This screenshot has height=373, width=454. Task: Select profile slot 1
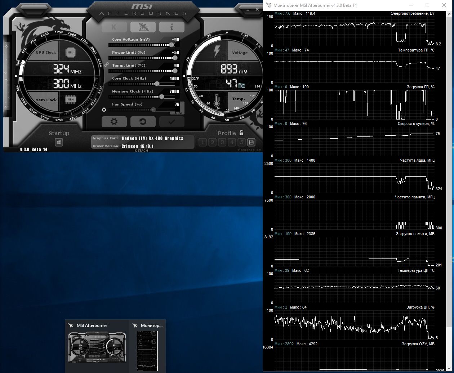pos(202,142)
